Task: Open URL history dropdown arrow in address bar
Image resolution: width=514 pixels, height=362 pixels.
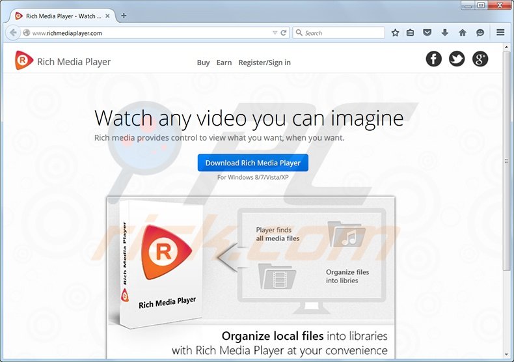Action: (275, 33)
